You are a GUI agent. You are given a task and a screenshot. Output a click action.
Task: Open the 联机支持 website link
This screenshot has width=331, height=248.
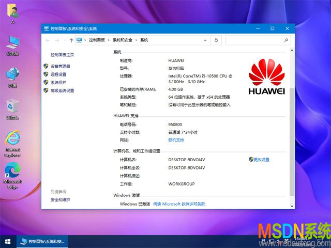pos(176,140)
